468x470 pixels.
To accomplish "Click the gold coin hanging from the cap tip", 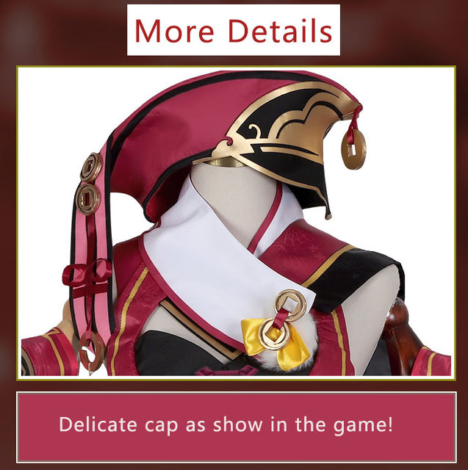I will (x=354, y=149).
